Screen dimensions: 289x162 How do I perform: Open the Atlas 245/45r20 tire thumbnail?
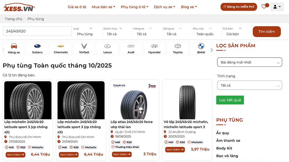click(x=134, y=100)
